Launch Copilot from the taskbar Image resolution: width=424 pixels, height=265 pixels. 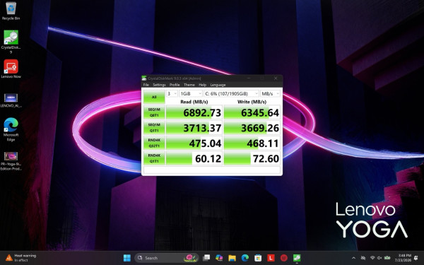[219, 258]
